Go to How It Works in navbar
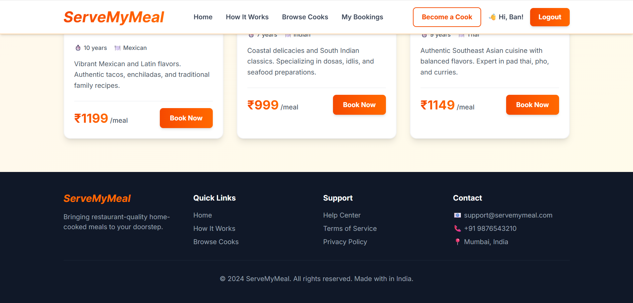This screenshot has height=303, width=633. (x=247, y=17)
